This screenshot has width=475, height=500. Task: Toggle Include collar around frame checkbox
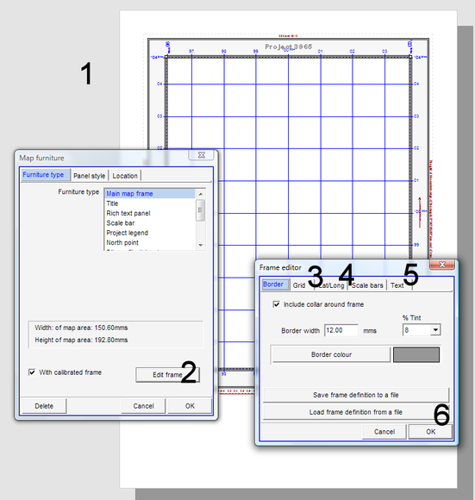(x=277, y=304)
